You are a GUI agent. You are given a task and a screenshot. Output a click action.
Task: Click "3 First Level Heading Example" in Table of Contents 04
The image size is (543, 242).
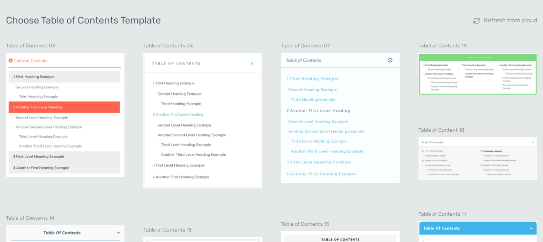point(178,165)
